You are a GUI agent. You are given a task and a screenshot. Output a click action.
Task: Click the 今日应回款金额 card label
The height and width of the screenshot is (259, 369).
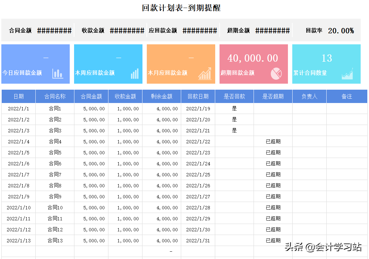[22, 73]
